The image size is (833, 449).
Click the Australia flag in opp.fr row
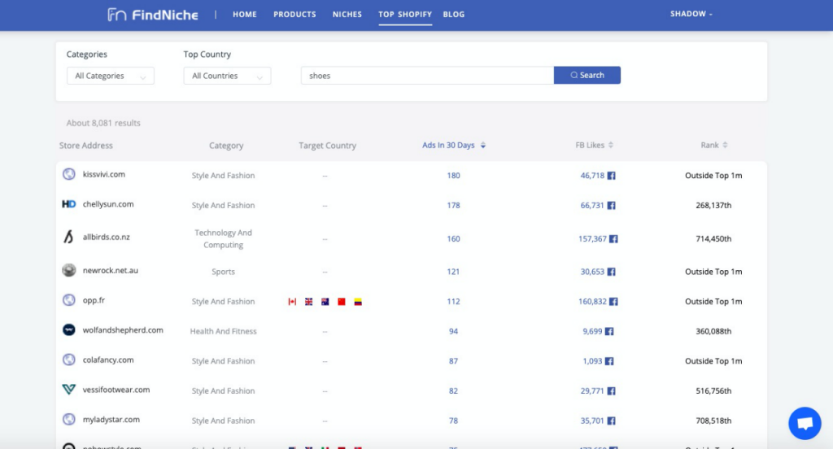[x=325, y=301]
